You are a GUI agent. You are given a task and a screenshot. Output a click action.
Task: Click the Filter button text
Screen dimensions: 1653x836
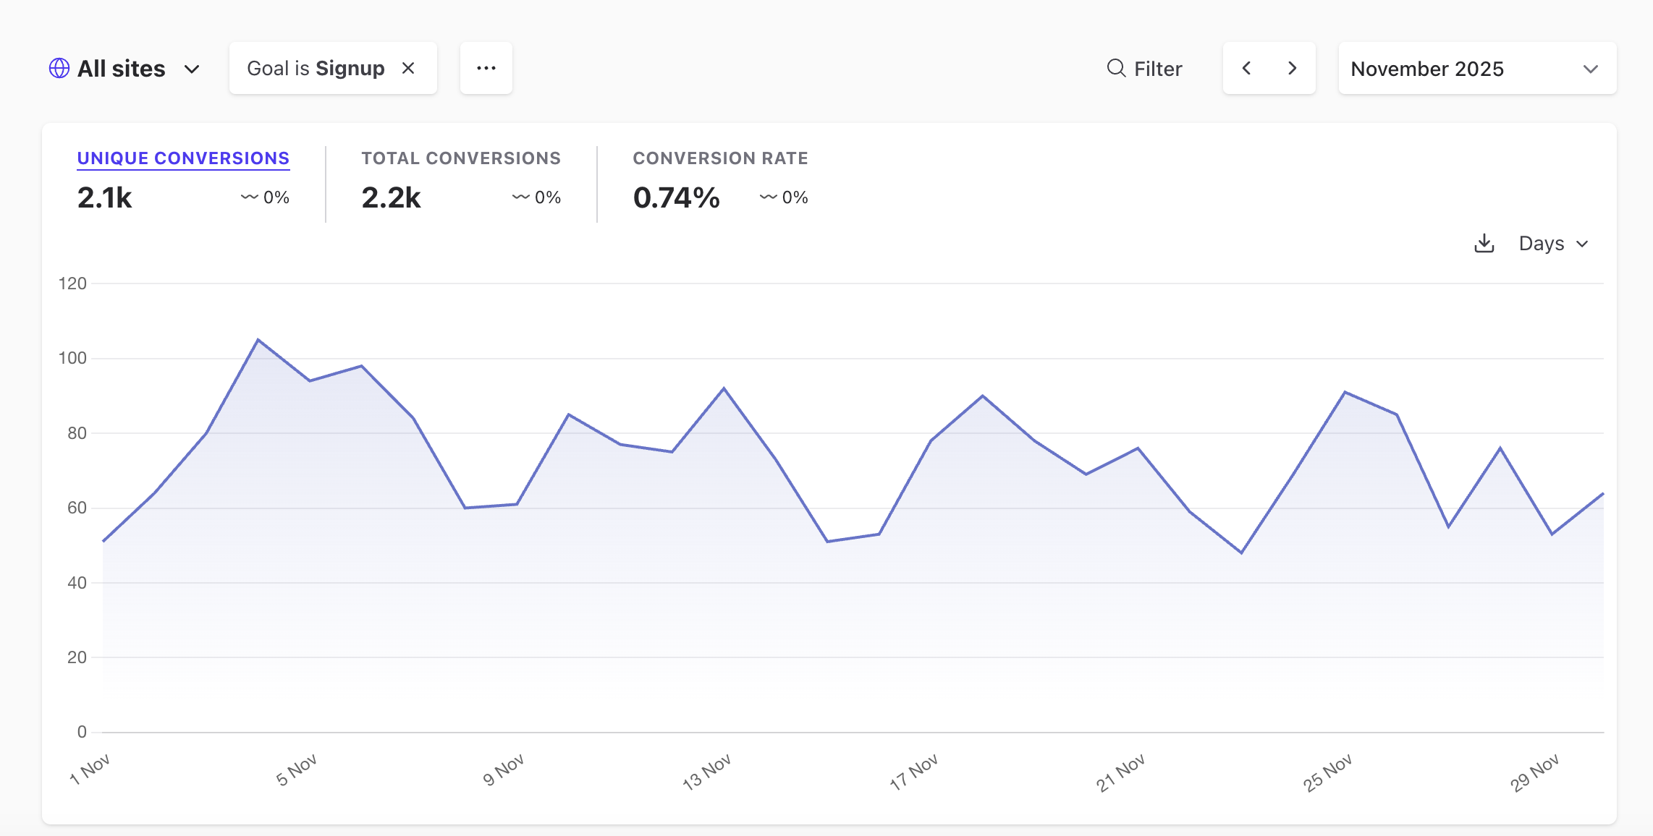pyautogui.click(x=1158, y=69)
